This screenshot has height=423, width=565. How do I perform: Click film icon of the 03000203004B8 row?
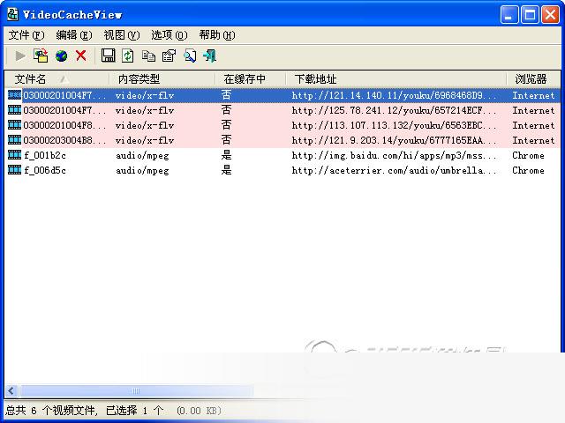14,140
